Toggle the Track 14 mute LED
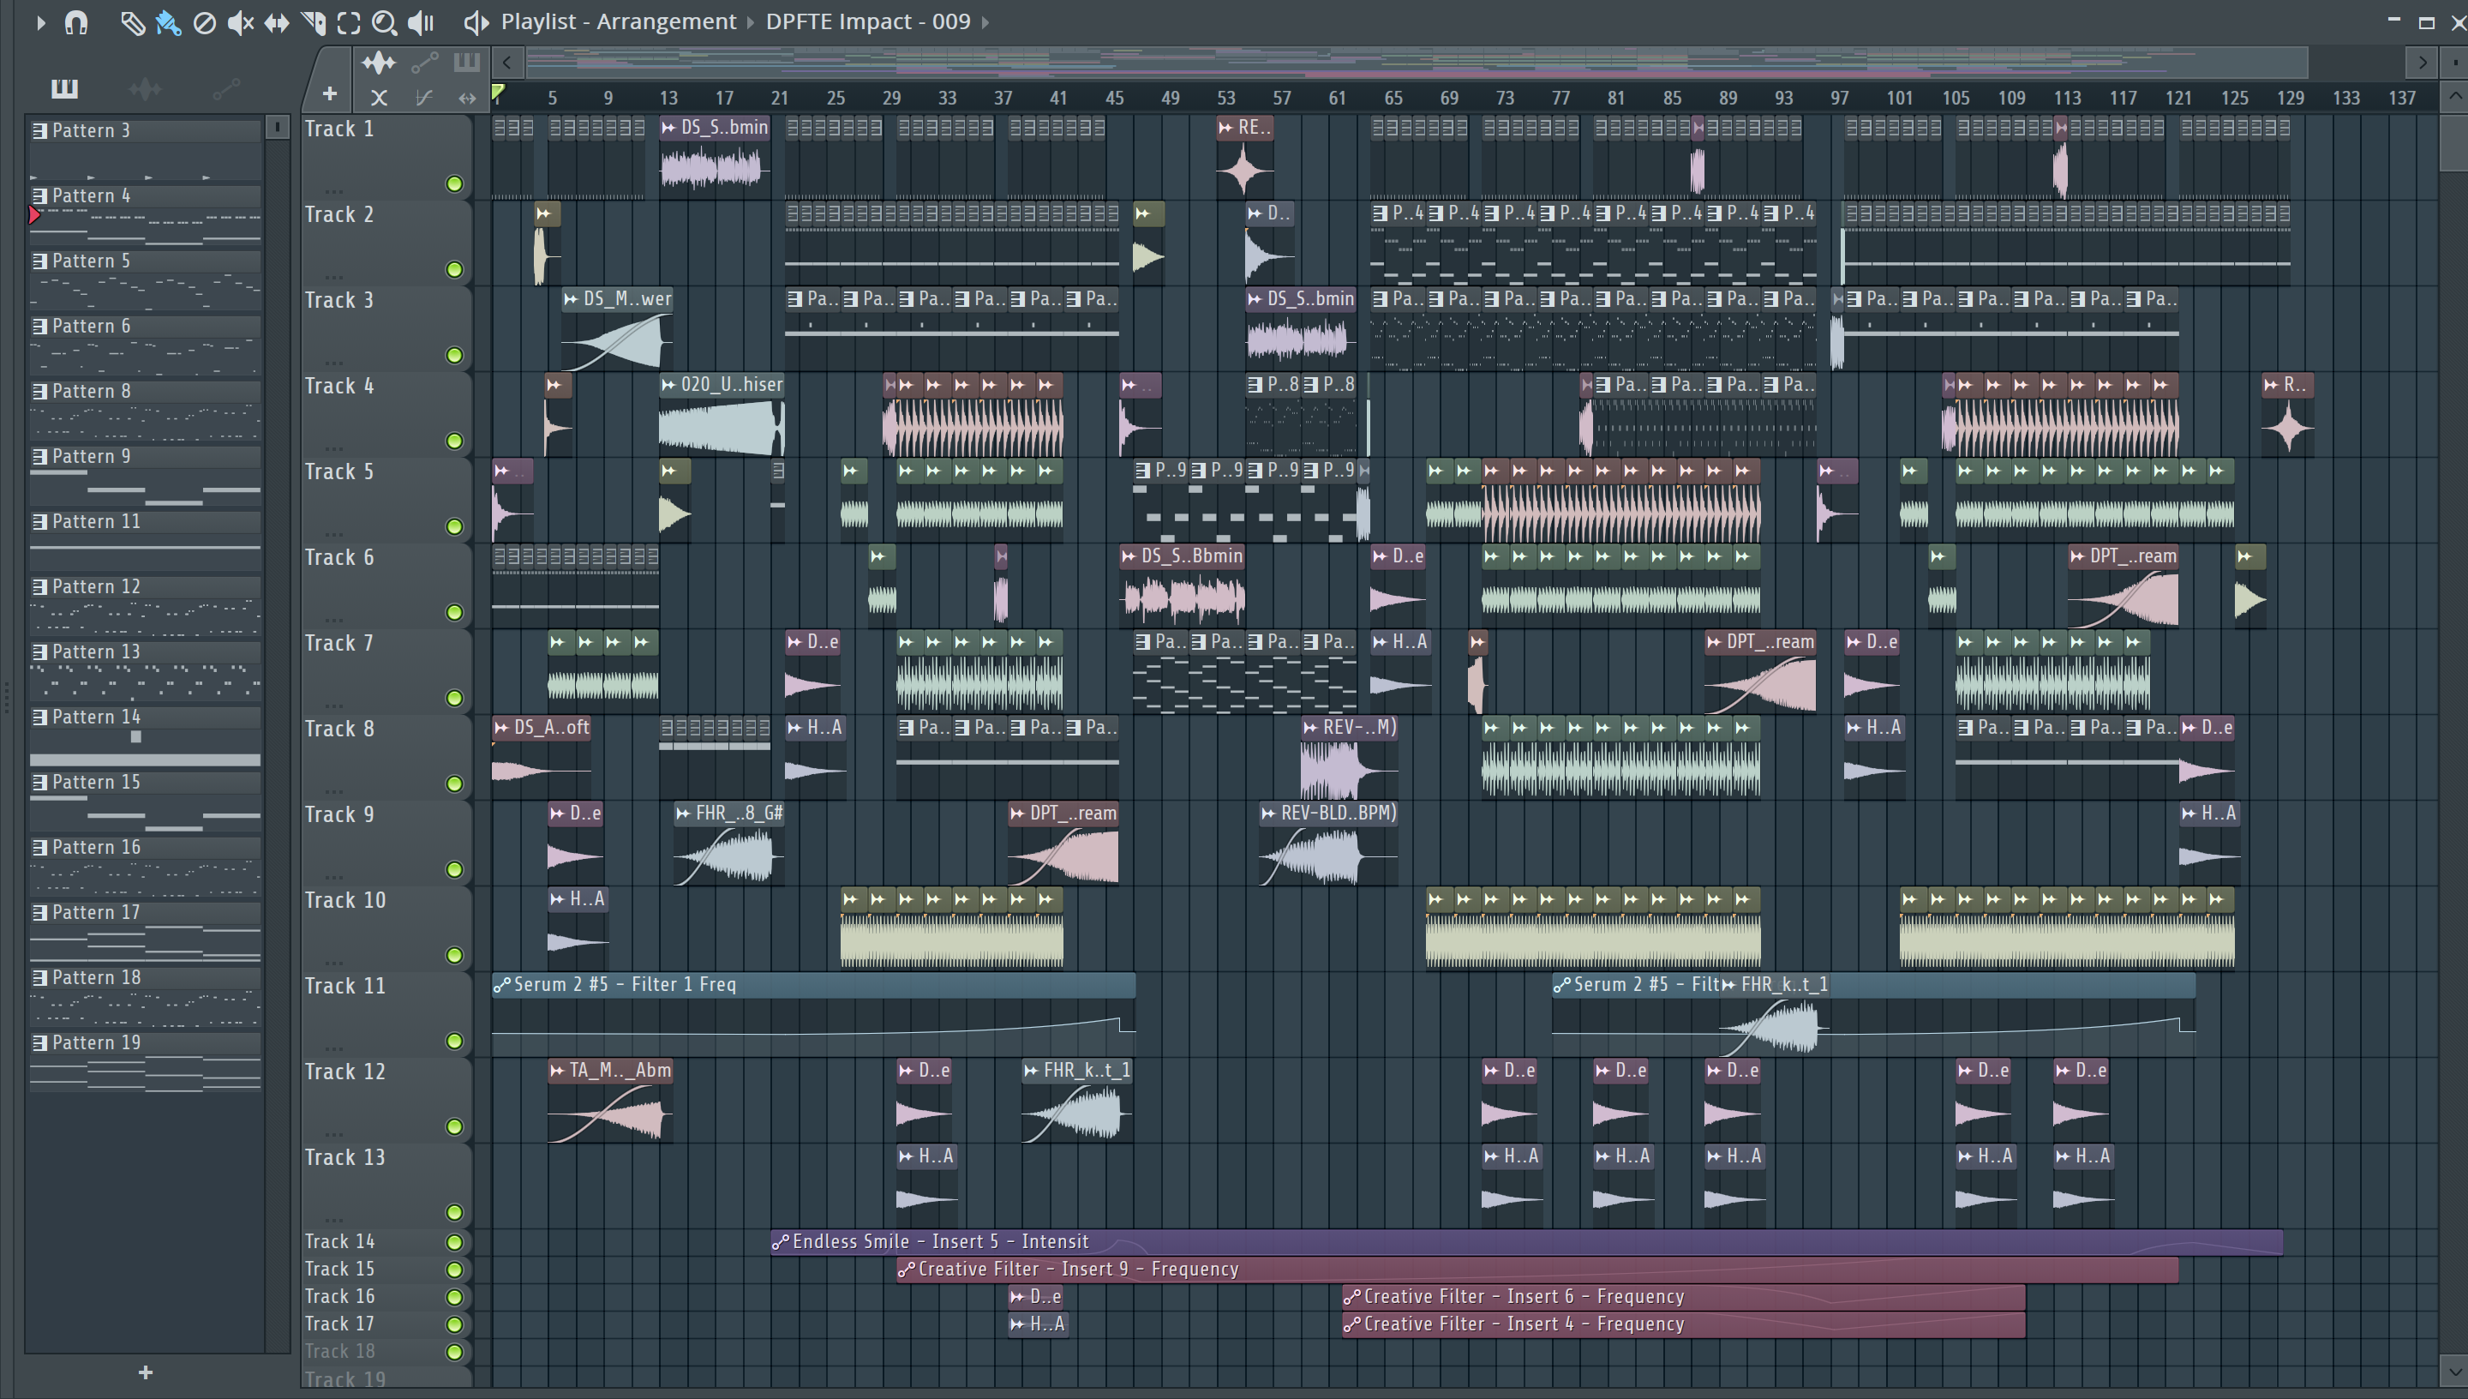The image size is (2468, 1399). [x=454, y=1241]
